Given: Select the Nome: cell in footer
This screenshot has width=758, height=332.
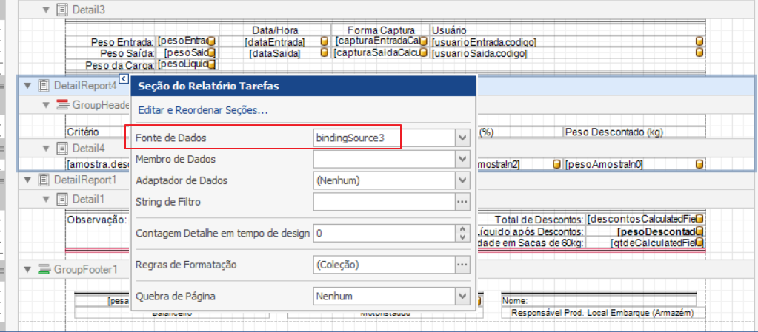Looking at the screenshot, I should [599, 300].
